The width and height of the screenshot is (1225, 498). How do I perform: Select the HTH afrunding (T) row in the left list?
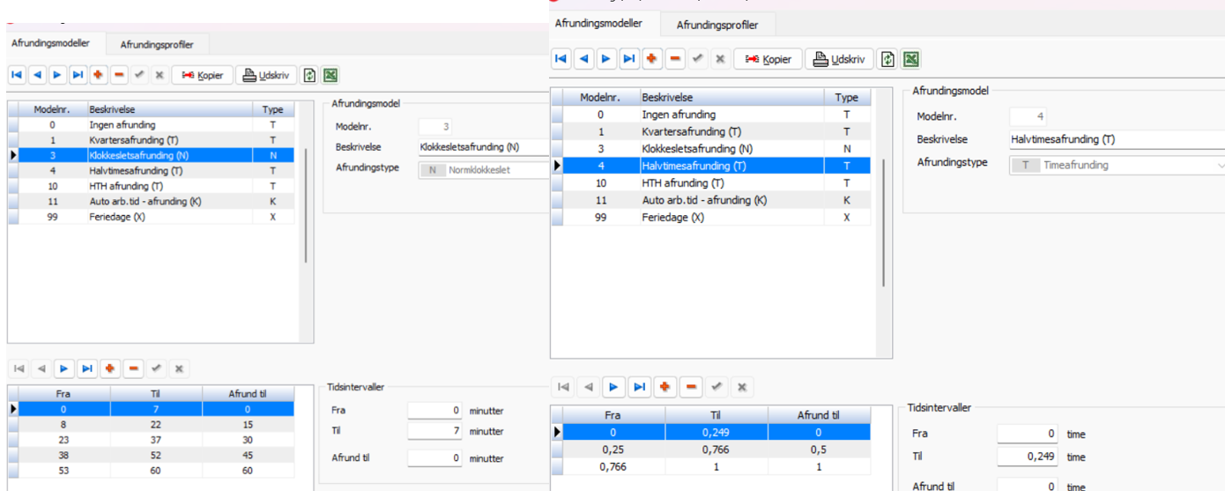126,186
